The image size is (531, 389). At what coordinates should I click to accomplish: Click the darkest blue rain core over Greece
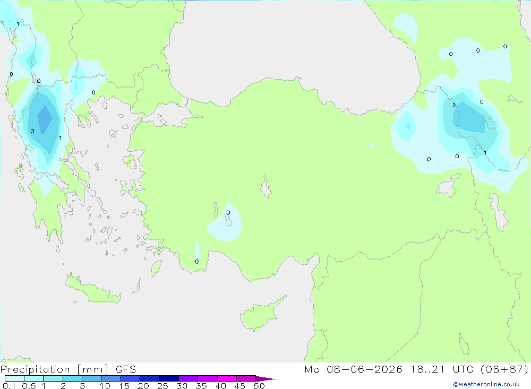coord(45,118)
